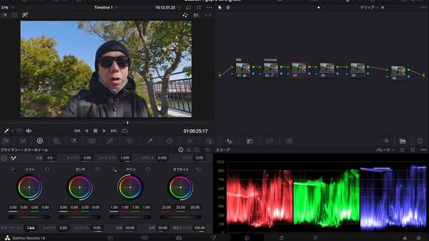Select the viewer picker tool
429x241 pixels.
pyautogui.click(x=6, y=131)
